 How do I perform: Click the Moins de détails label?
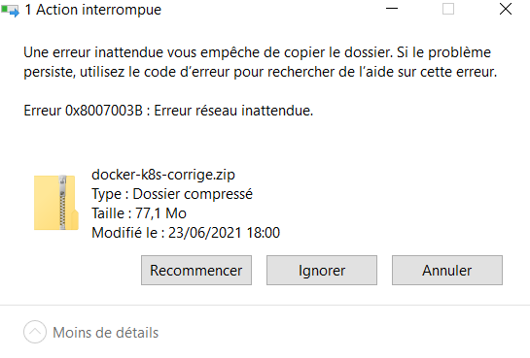pyautogui.click(x=105, y=333)
